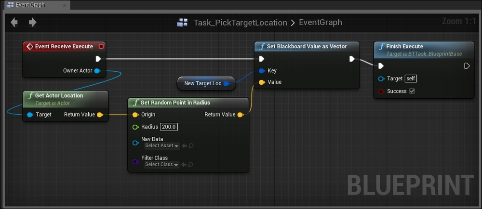The width and height of the screenshot is (482, 209).
Task: Click the Filter Class input pin
Action: click(x=135, y=162)
